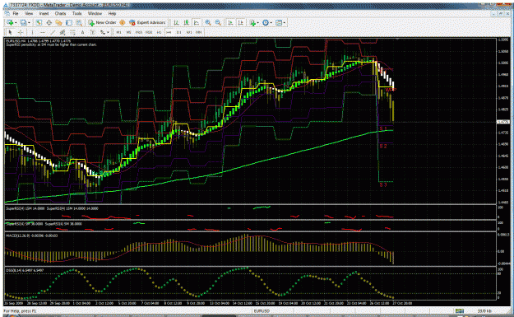Switch chart to M1 timeframe
Screen dimensions: 514x317
pos(118,32)
